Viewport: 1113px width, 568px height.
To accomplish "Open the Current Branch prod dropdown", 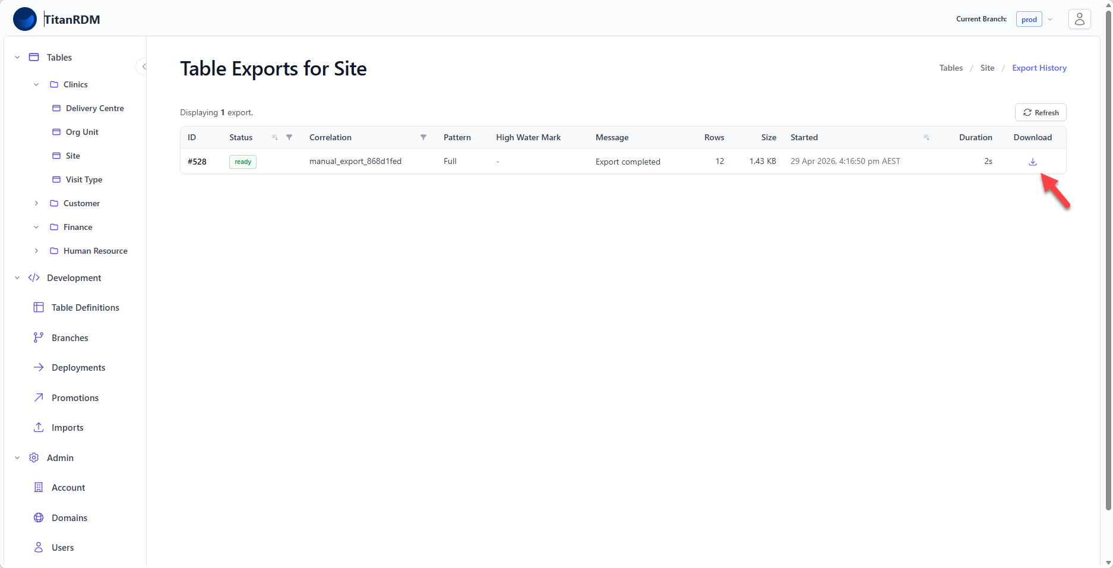I will pos(1035,19).
